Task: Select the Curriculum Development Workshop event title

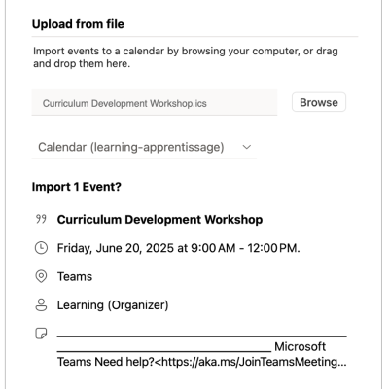Action: [159, 220]
